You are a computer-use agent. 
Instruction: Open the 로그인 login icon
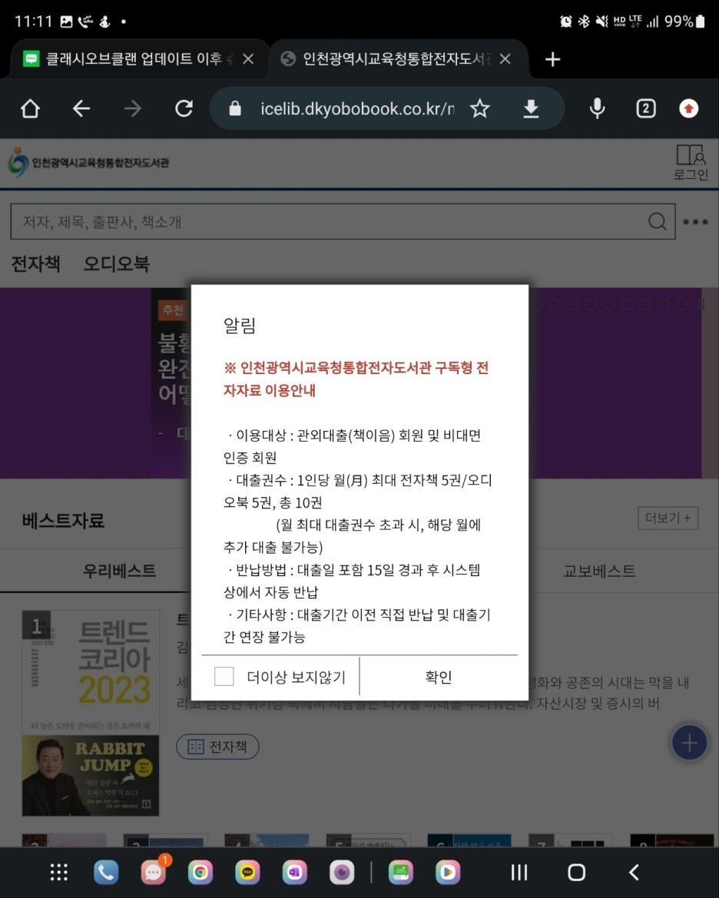(x=691, y=162)
